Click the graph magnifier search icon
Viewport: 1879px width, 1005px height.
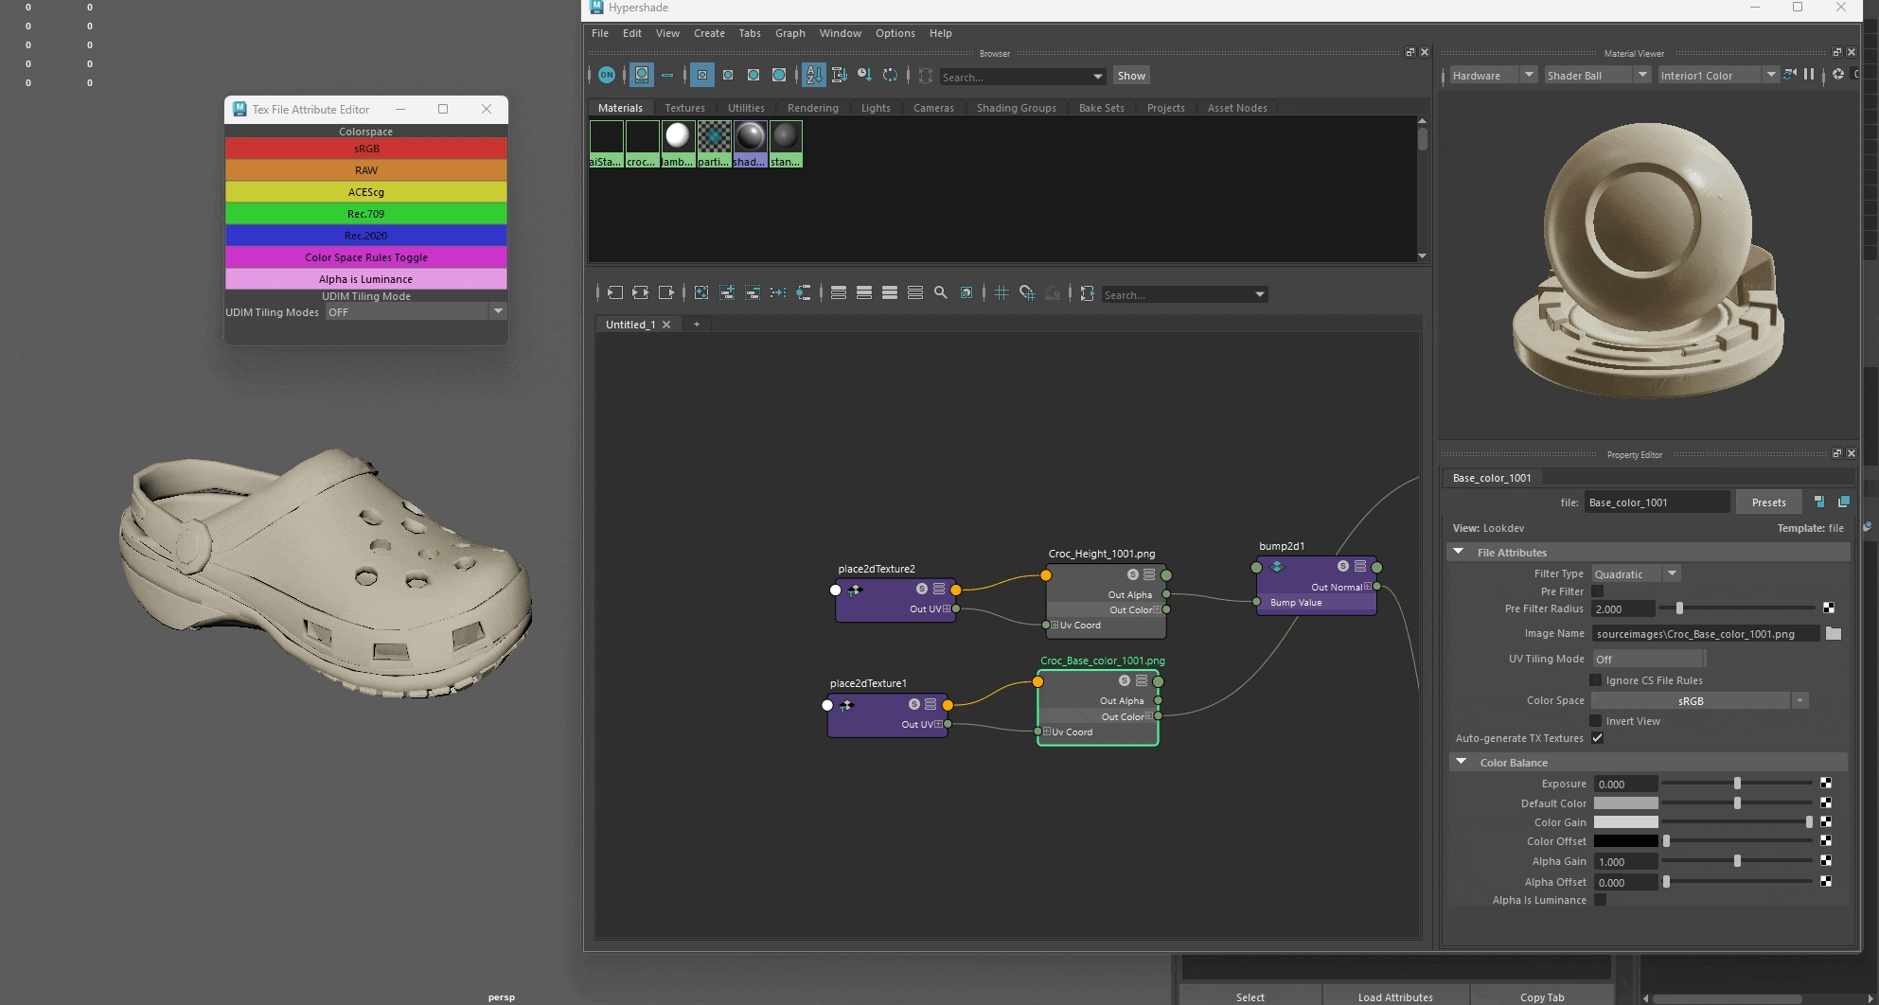pyautogui.click(x=941, y=293)
